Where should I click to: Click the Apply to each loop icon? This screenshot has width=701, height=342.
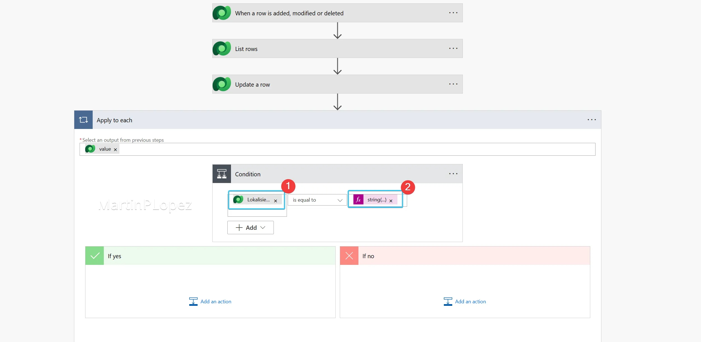click(83, 120)
